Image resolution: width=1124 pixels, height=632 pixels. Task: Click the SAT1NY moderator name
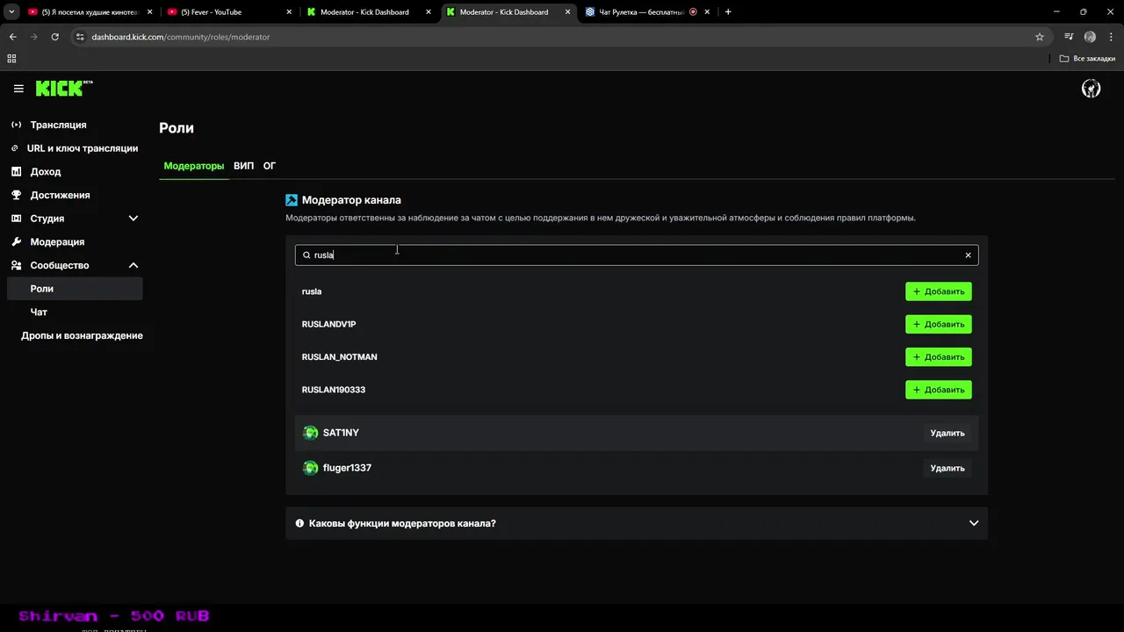click(x=341, y=433)
